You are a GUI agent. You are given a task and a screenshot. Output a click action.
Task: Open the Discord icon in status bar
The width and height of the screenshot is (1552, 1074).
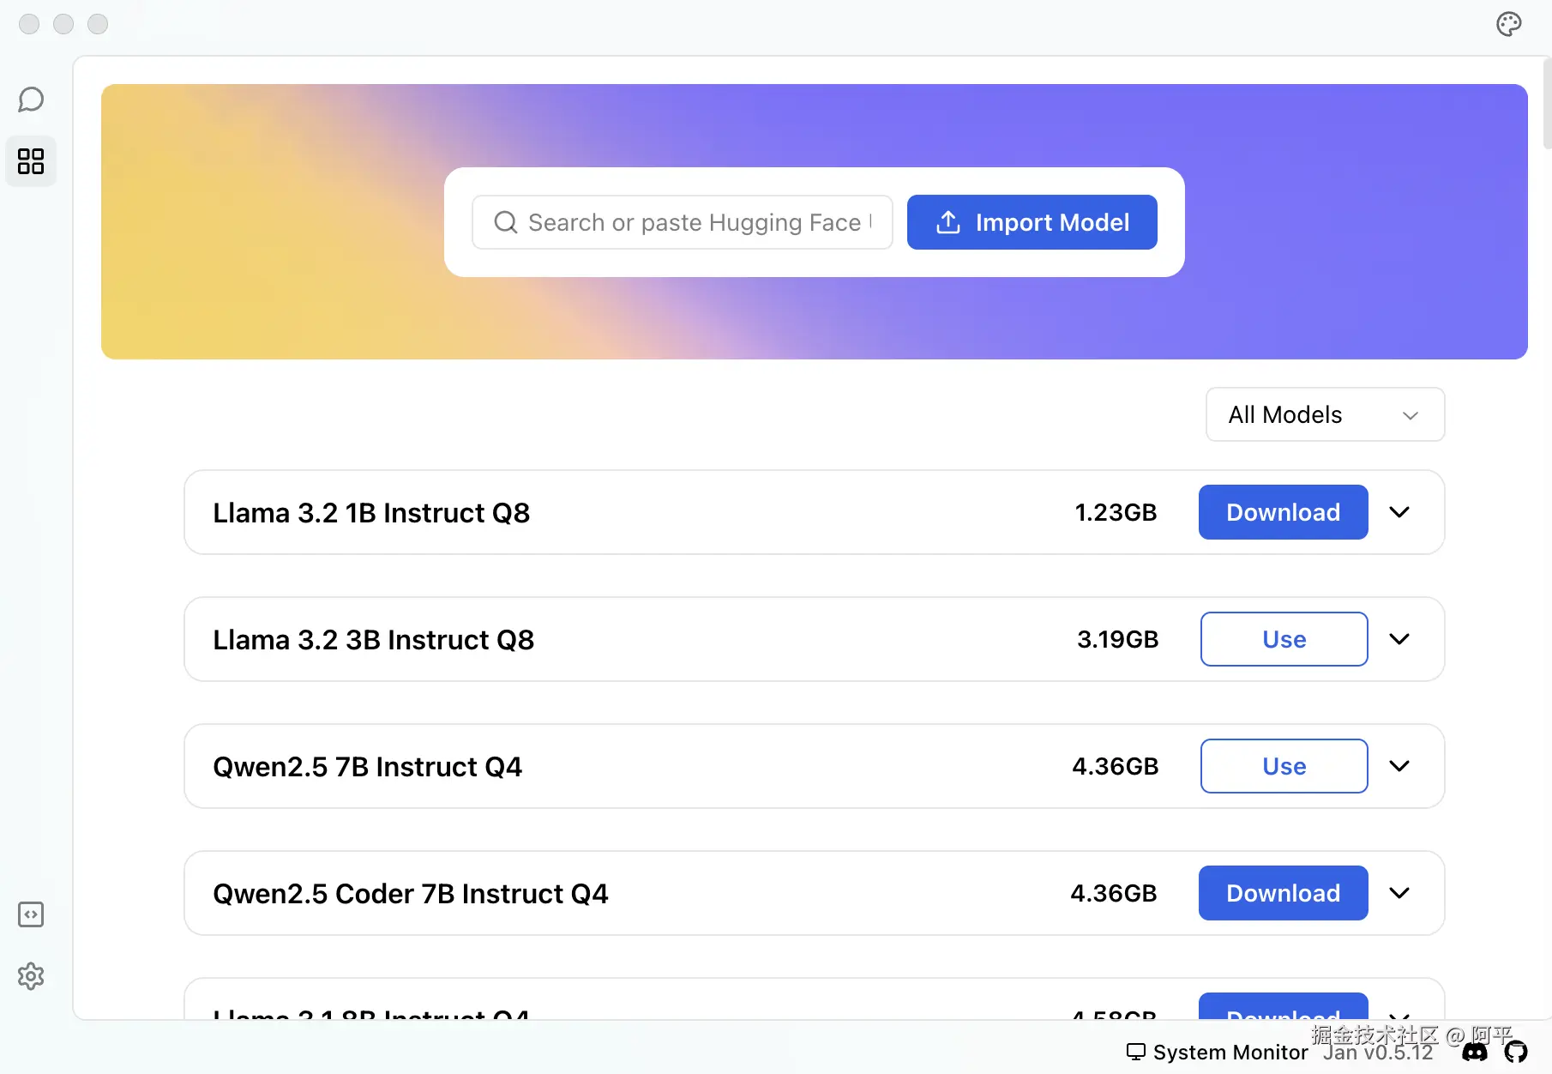[1475, 1052]
